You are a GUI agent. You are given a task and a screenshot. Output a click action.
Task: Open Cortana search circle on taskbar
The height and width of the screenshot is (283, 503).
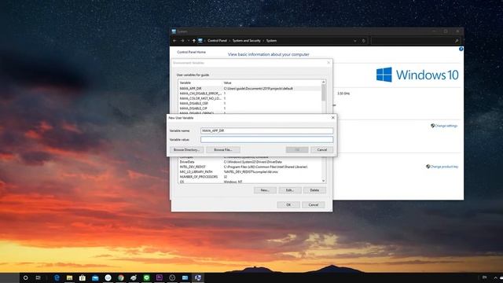pos(26,277)
